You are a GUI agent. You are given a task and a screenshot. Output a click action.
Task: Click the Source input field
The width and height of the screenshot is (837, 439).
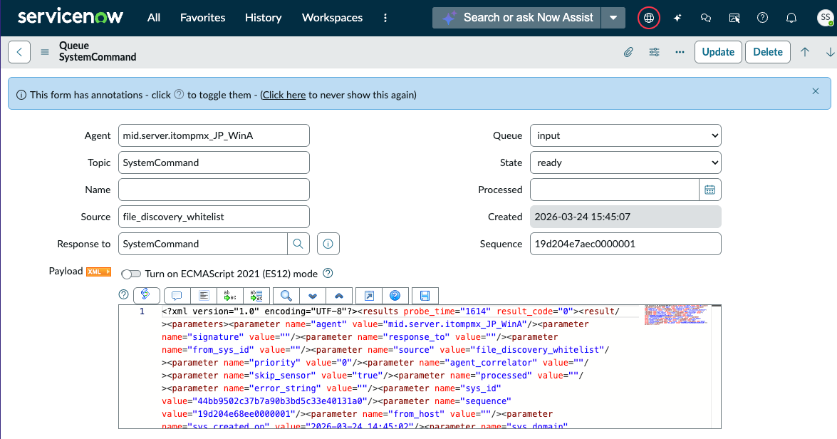[x=214, y=217]
